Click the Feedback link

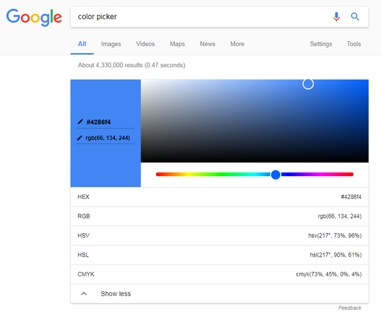click(349, 308)
